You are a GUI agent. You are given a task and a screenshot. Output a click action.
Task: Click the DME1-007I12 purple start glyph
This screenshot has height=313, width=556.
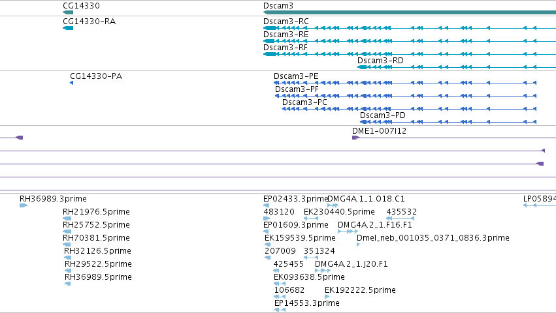[355, 138]
